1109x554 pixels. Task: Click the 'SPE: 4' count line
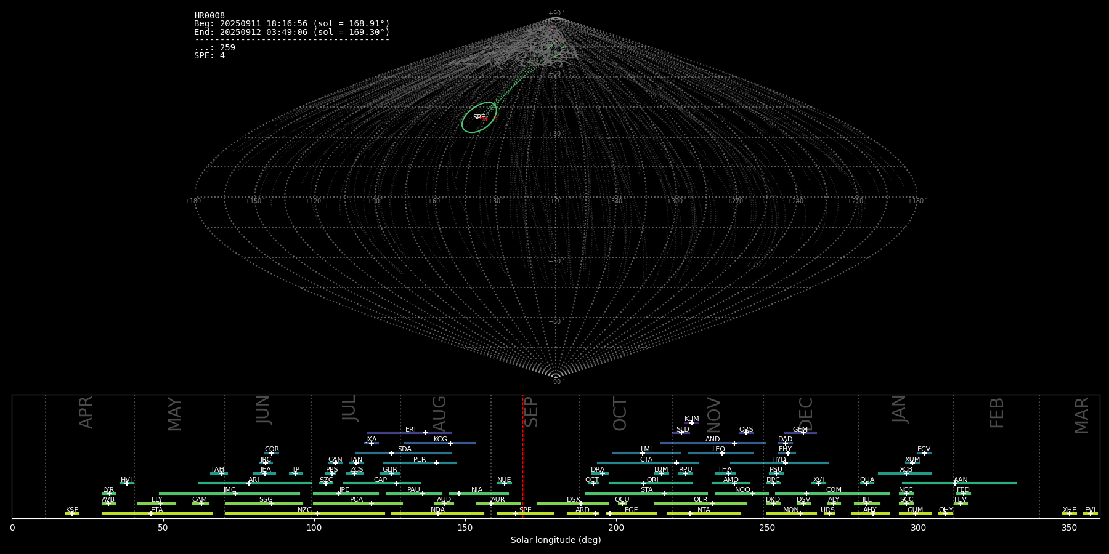point(209,56)
